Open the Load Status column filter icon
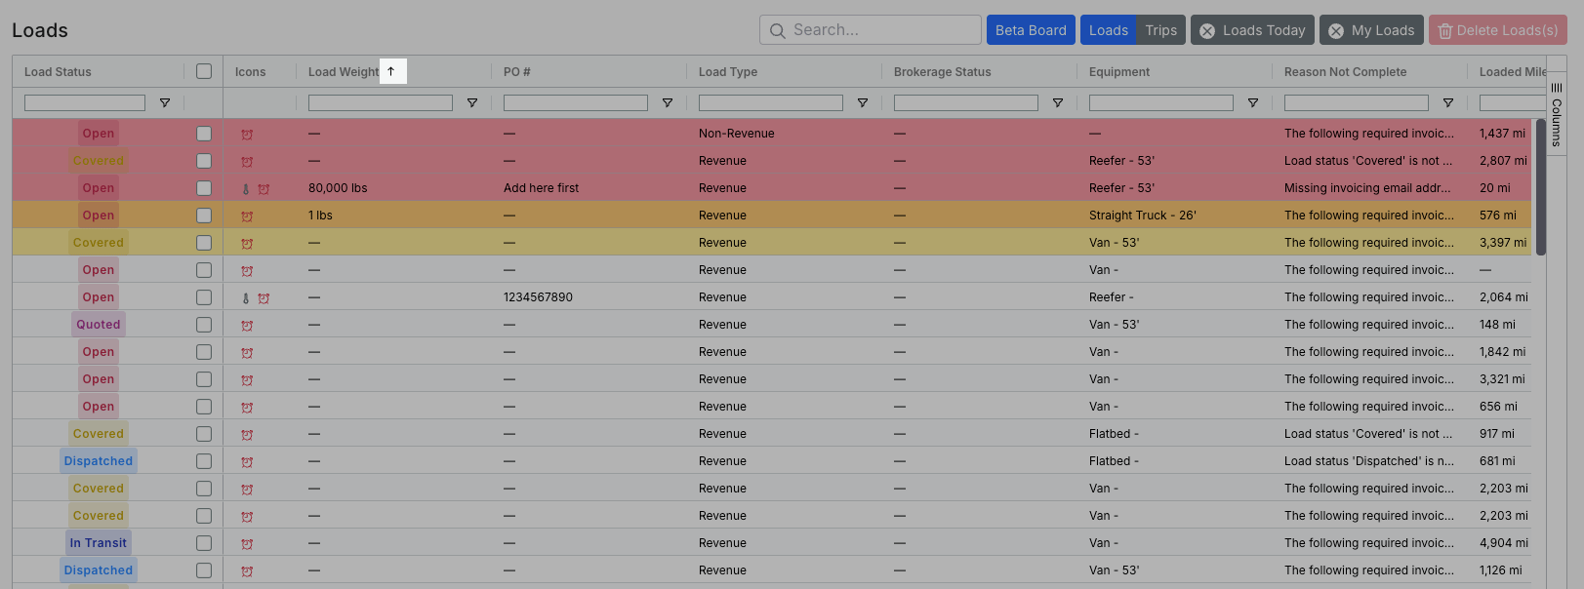The height and width of the screenshot is (589, 1584). pos(165,103)
